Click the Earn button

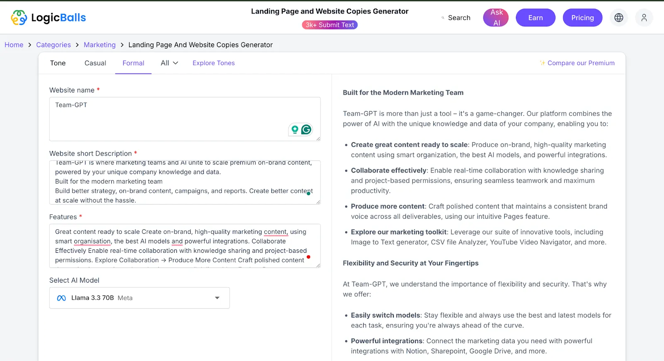pos(536,18)
